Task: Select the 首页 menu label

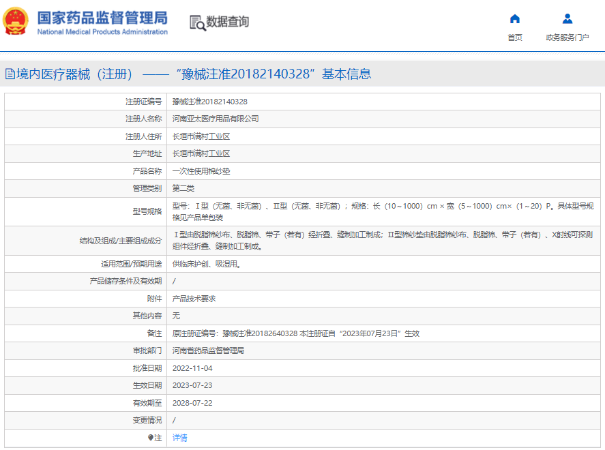Action: [x=515, y=37]
